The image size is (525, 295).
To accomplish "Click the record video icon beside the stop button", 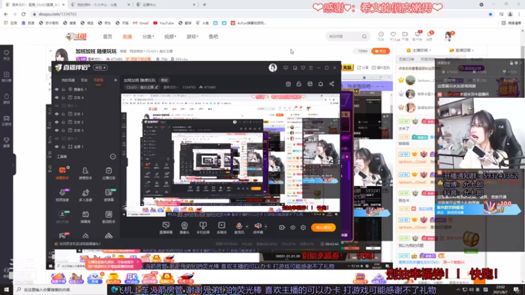I will 282,227.
